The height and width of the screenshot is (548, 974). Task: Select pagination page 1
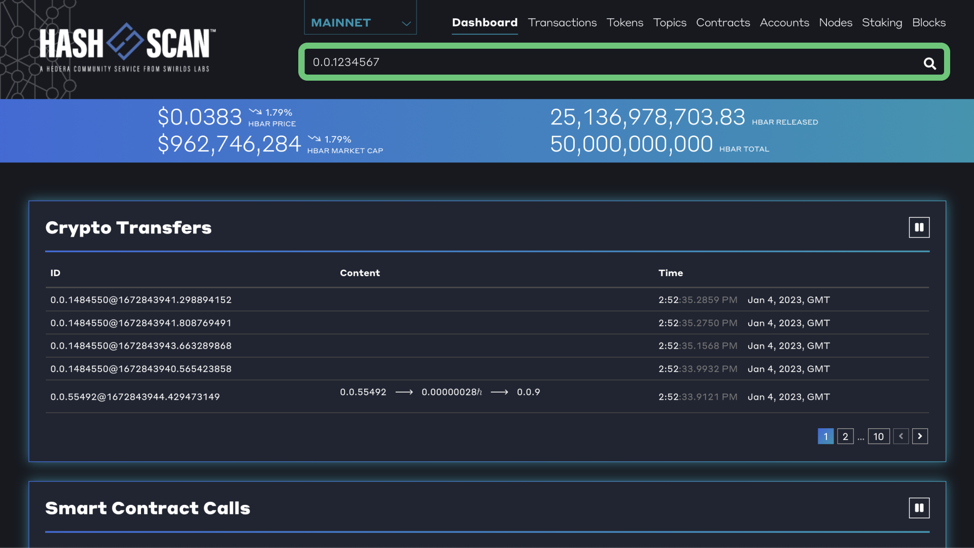point(825,436)
